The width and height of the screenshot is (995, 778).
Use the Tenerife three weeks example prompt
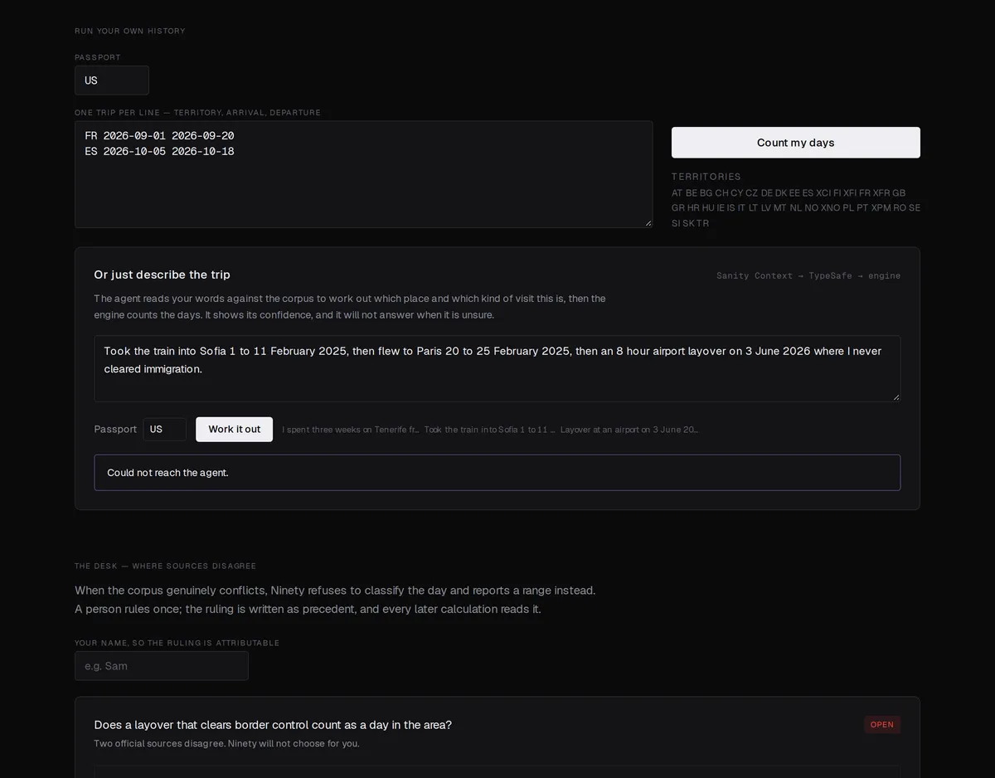[351, 430]
